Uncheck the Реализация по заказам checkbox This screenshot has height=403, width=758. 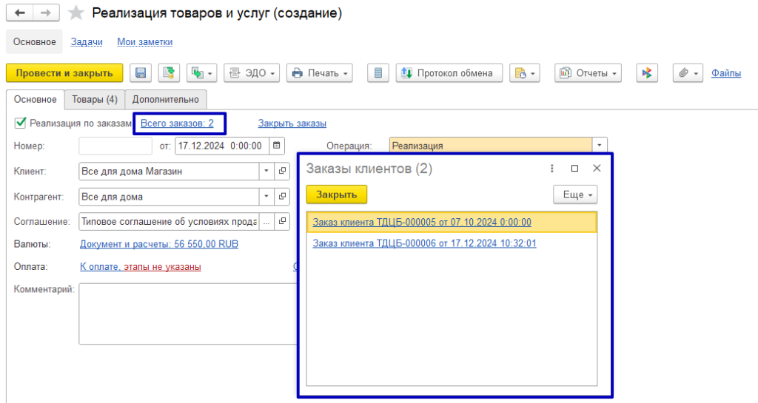[x=20, y=123]
